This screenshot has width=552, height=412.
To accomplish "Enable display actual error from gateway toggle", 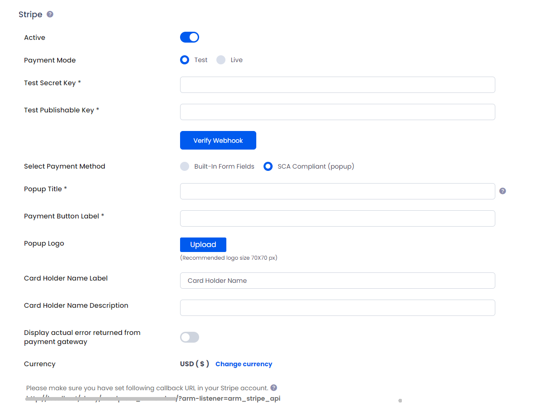I will click(190, 337).
